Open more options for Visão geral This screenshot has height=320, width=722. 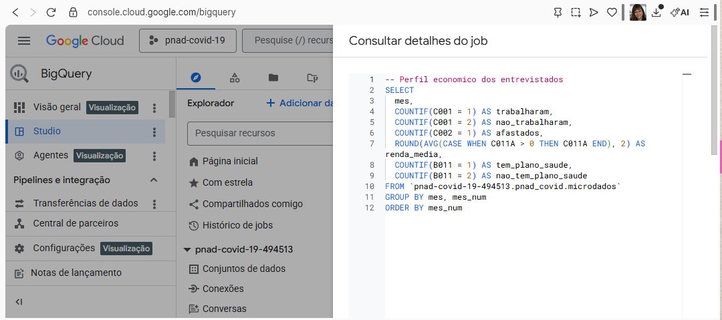click(154, 108)
